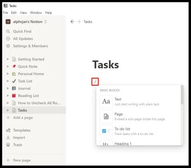
Task: Open Settings & Members gear icon
Action: click(8, 46)
